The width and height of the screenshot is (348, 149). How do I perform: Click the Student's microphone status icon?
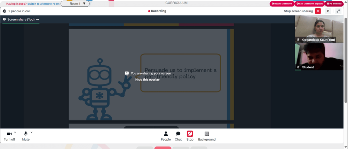[x=298, y=67]
